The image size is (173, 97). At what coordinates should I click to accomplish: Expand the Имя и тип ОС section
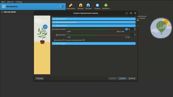pyautogui.click(x=94, y=19)
